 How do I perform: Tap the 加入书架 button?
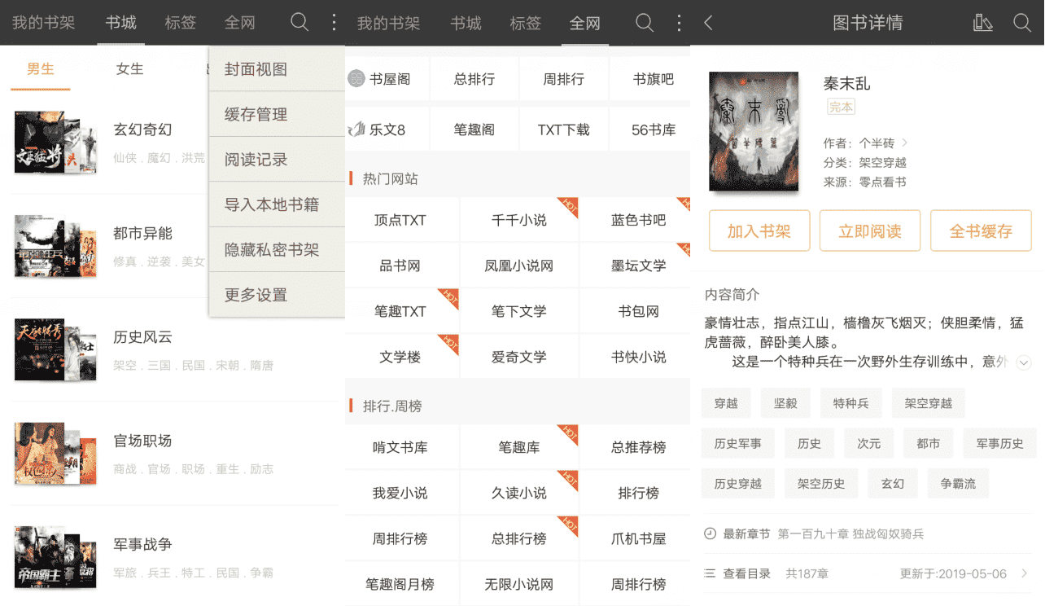[x=759, y=231]
